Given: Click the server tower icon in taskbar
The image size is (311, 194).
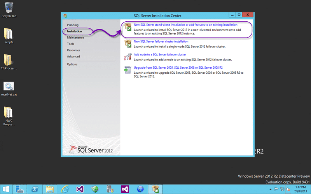Looking at the screenshot, I should 110,189.
